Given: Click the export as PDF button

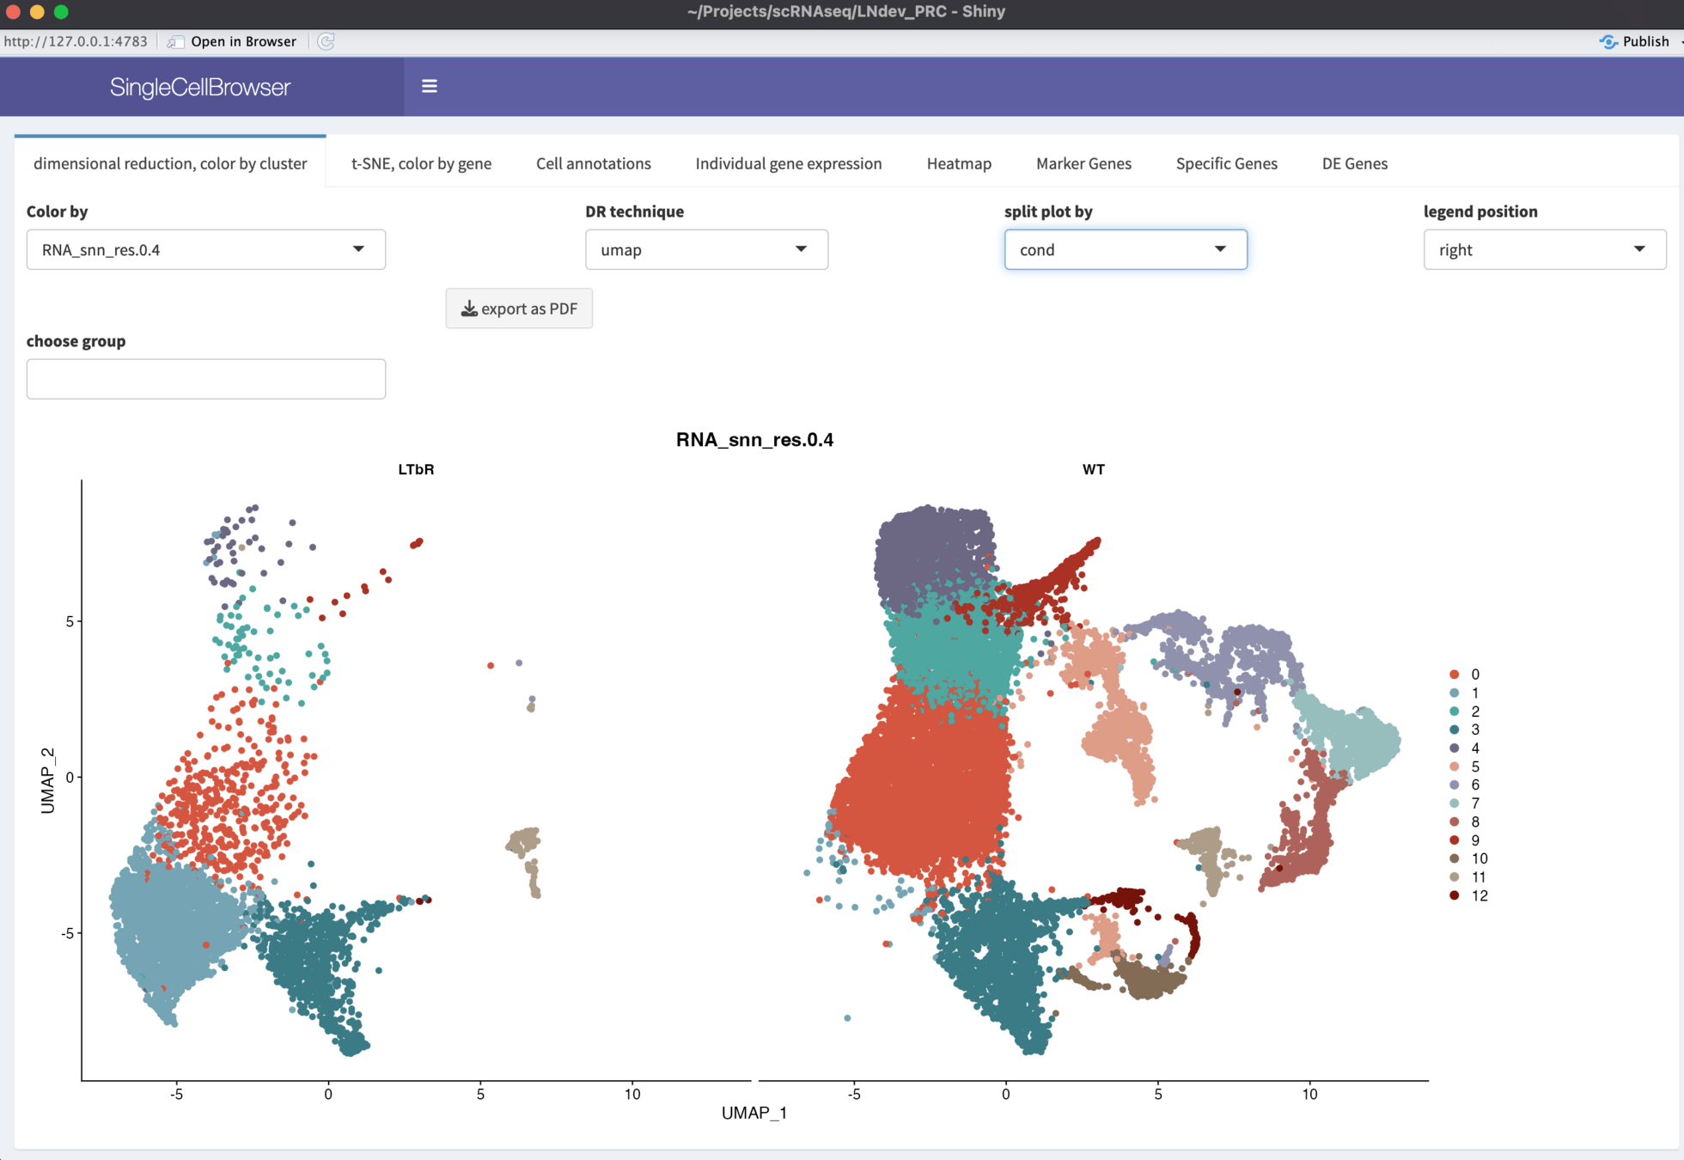Looking at the screenshot, I should (x=519, y=308).
